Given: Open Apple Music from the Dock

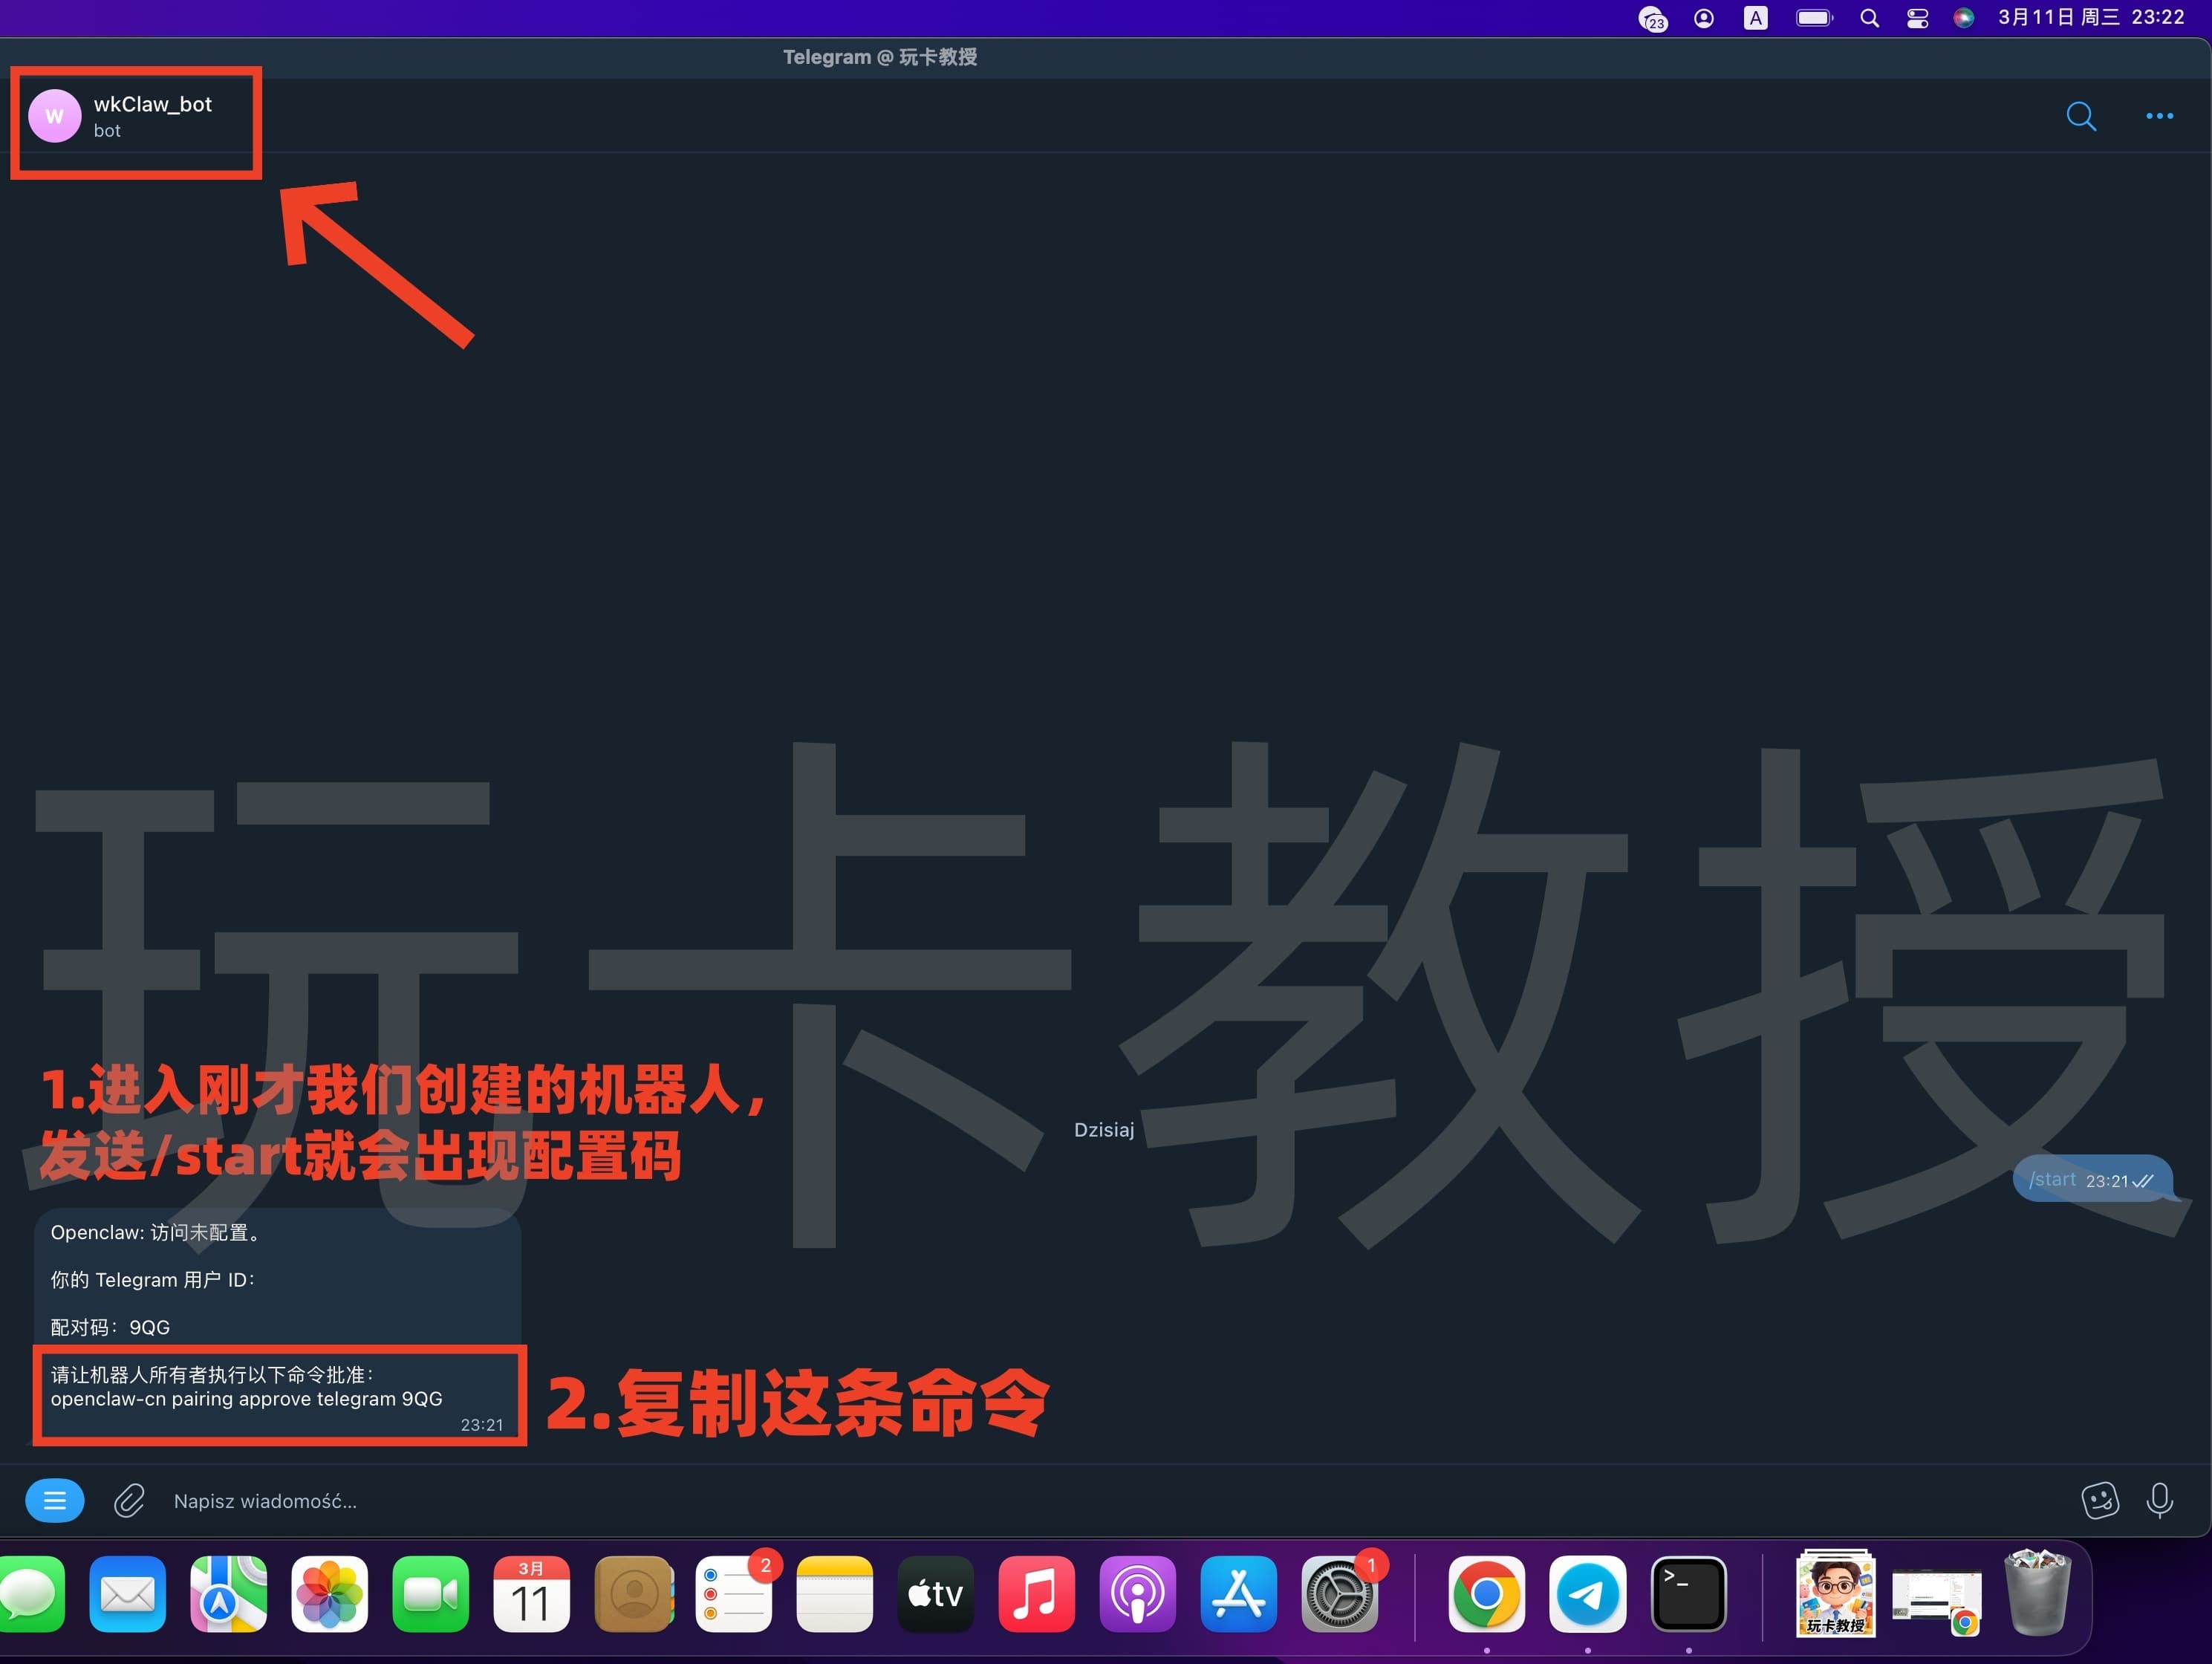Looking at the screenshot, I should pyautogui.click(x=1037, y=1595).
